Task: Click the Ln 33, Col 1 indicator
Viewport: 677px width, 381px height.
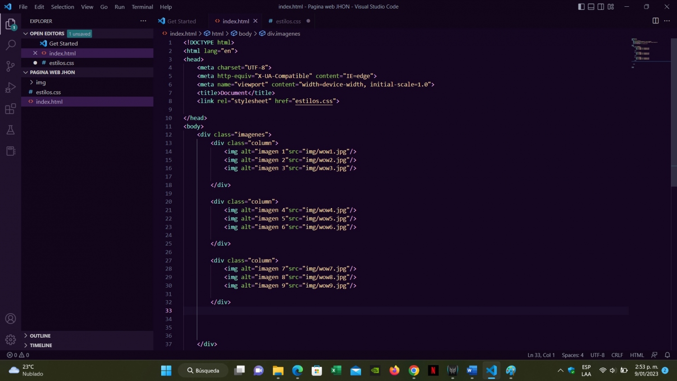Action: 541,355
